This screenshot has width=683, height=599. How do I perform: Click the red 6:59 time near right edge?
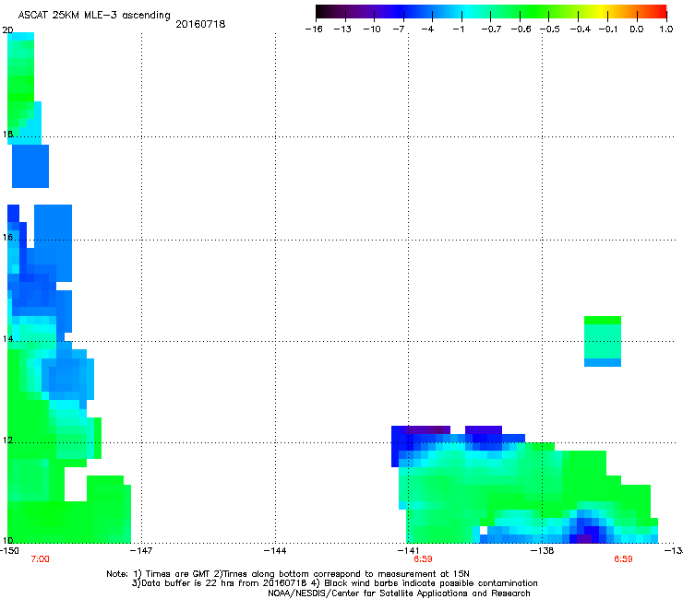(623, 559)
